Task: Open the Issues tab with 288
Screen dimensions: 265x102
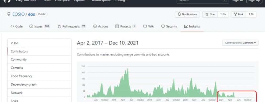Action: point(40,26)
